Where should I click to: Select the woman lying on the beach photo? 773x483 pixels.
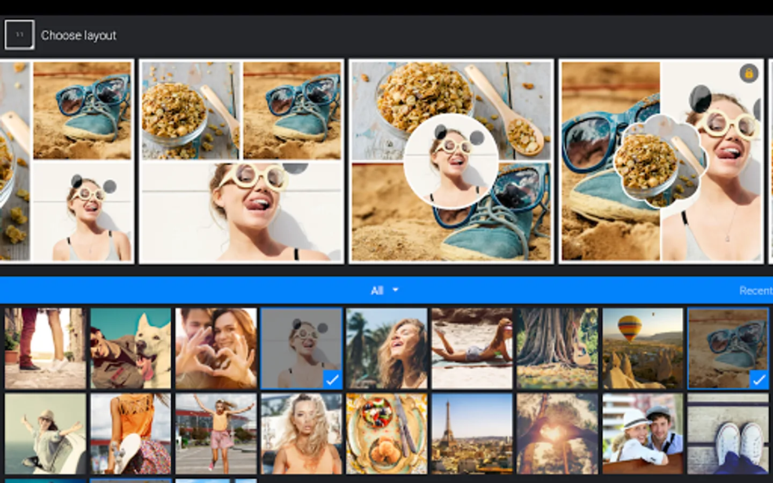pyautogui.click(x=472, y=348)
